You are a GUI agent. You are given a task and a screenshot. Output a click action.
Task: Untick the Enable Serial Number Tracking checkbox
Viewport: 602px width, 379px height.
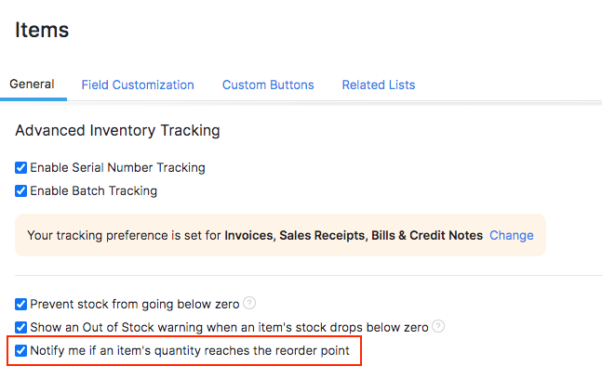tap(21, 168)
